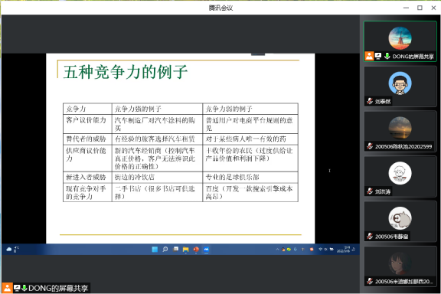Viewport: 441px width, 294px height.
Task: Click the Tencent Meeting icon in taskbar
Action: (x=207, y=250)
